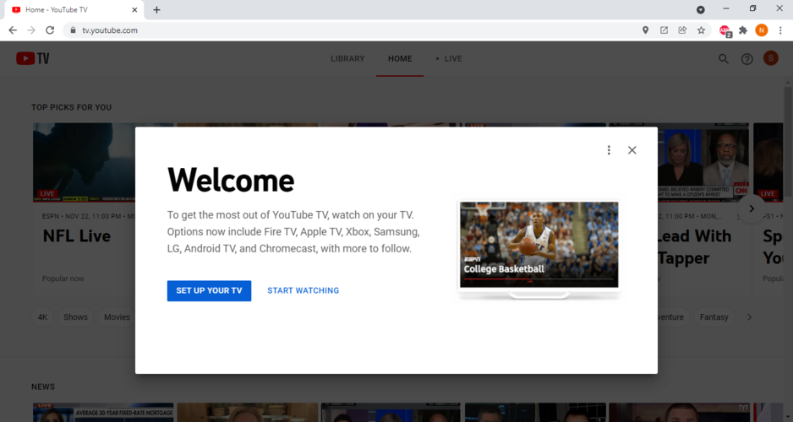This screenshot has width=793, height=422.
Task: Open the help question mark icon
Action: tap(747, 59)
